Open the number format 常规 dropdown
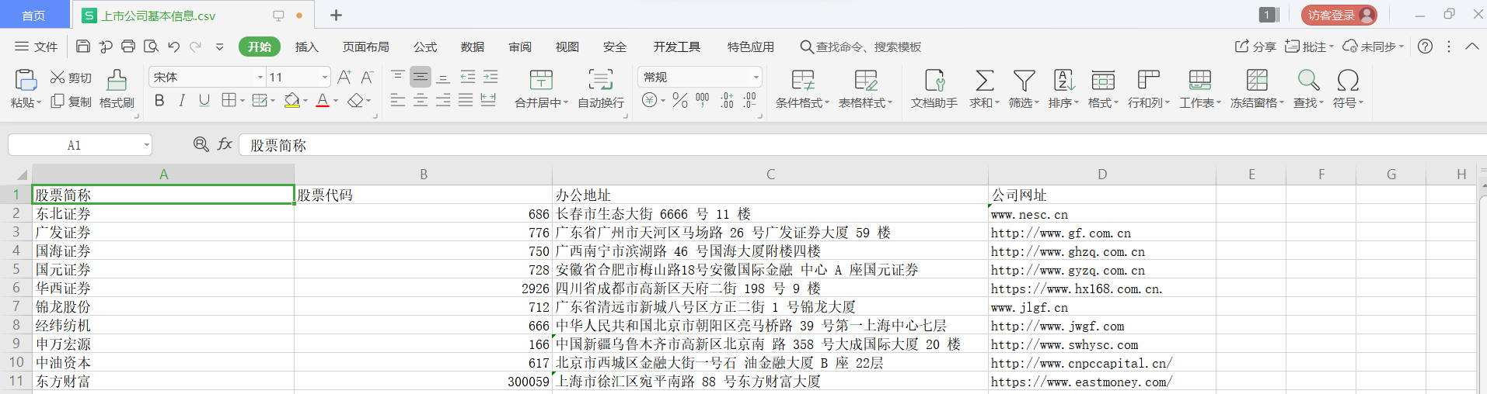The height and width of the screenshot is (394, 1487). 756,77
